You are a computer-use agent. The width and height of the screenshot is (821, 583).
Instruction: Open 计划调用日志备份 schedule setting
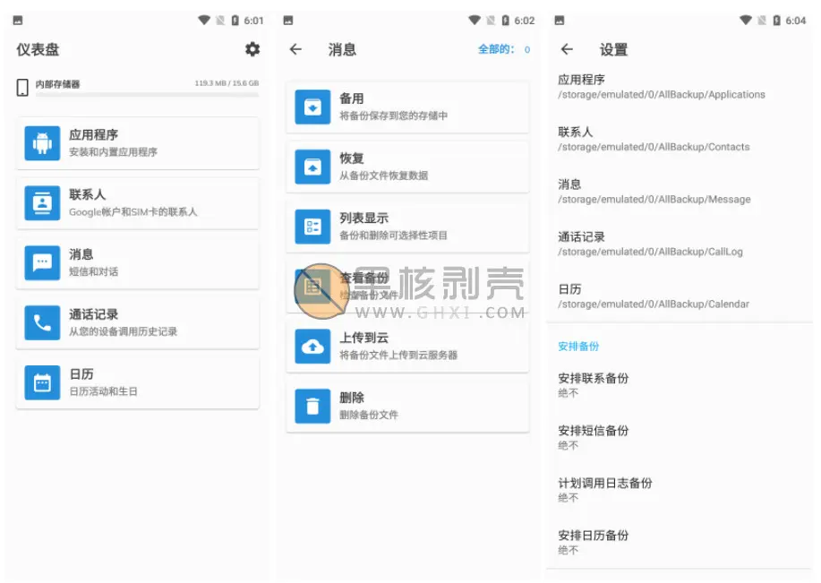(x=680, y=490)
